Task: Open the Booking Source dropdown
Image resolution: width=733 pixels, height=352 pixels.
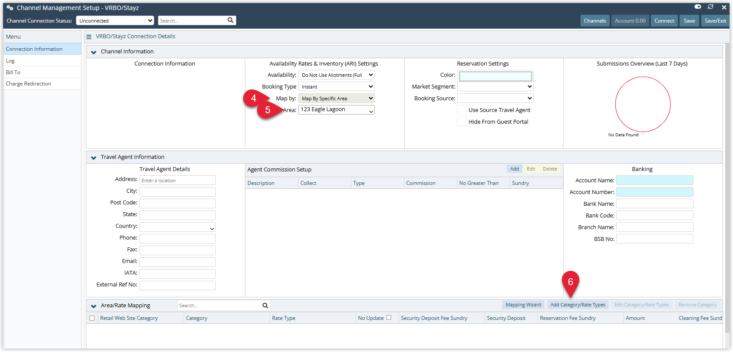Action: (495, 99)
